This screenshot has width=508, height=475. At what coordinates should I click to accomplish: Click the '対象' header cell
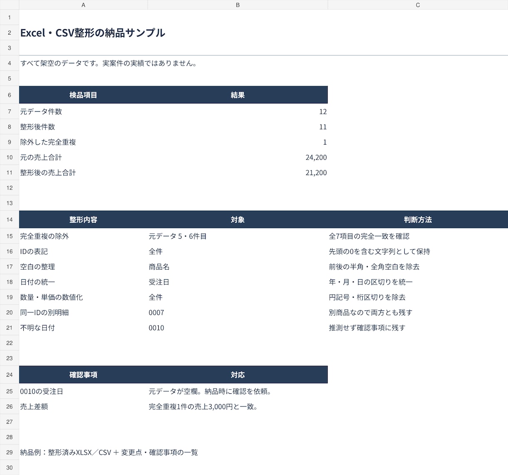pos(238,220)
